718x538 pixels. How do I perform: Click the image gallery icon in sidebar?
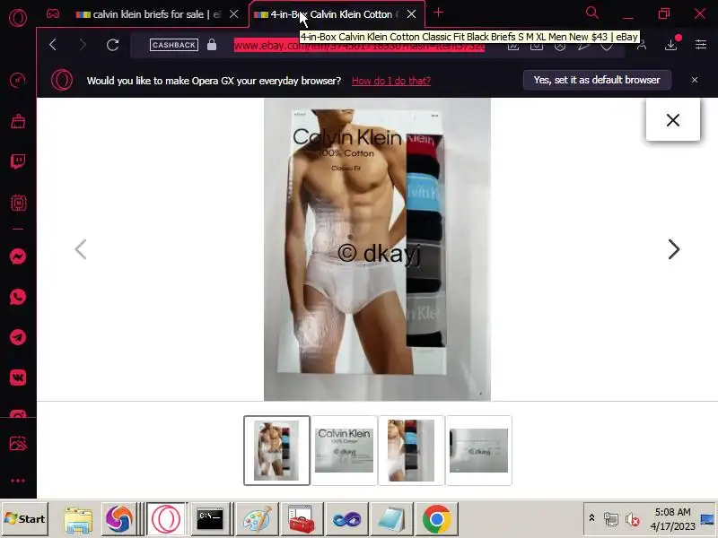pyautogui.click(x=18, y=443)
